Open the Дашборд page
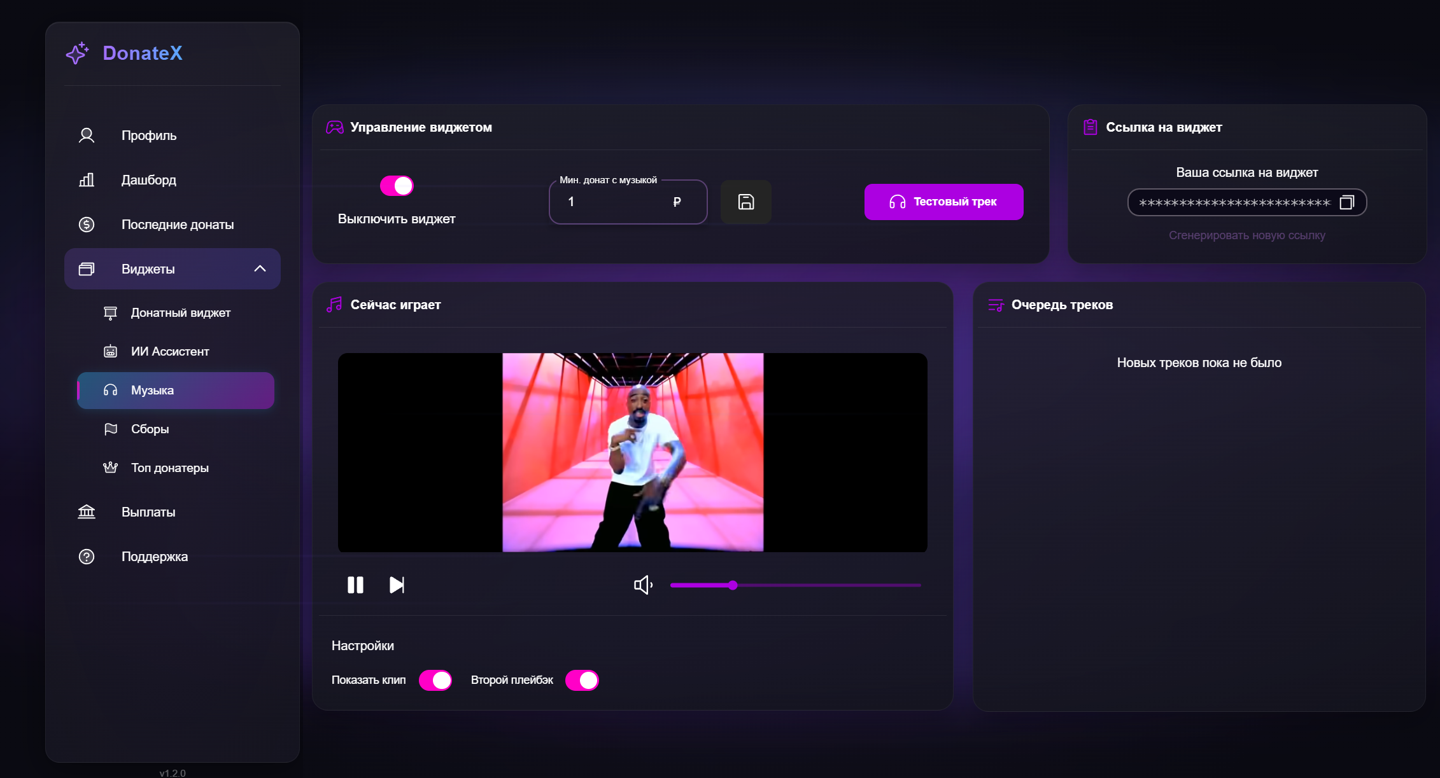1440x778 pixels. point(172,180)
